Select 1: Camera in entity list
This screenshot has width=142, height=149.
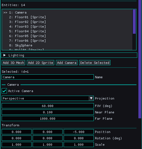pyautogui.click(x=67, y=12)
